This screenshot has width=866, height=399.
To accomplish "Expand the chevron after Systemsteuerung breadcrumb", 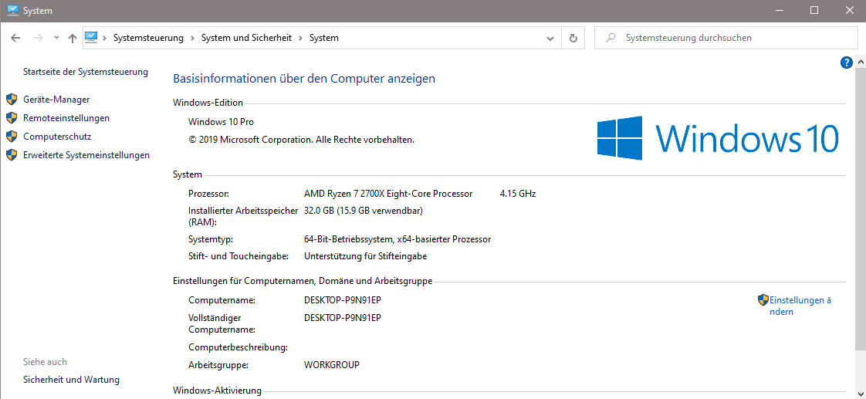I will 192,38.
